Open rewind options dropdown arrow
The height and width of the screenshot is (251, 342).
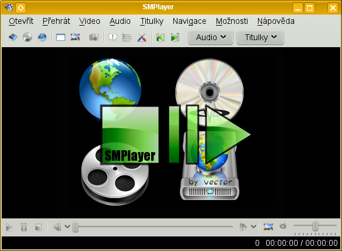tap(67, 227)
